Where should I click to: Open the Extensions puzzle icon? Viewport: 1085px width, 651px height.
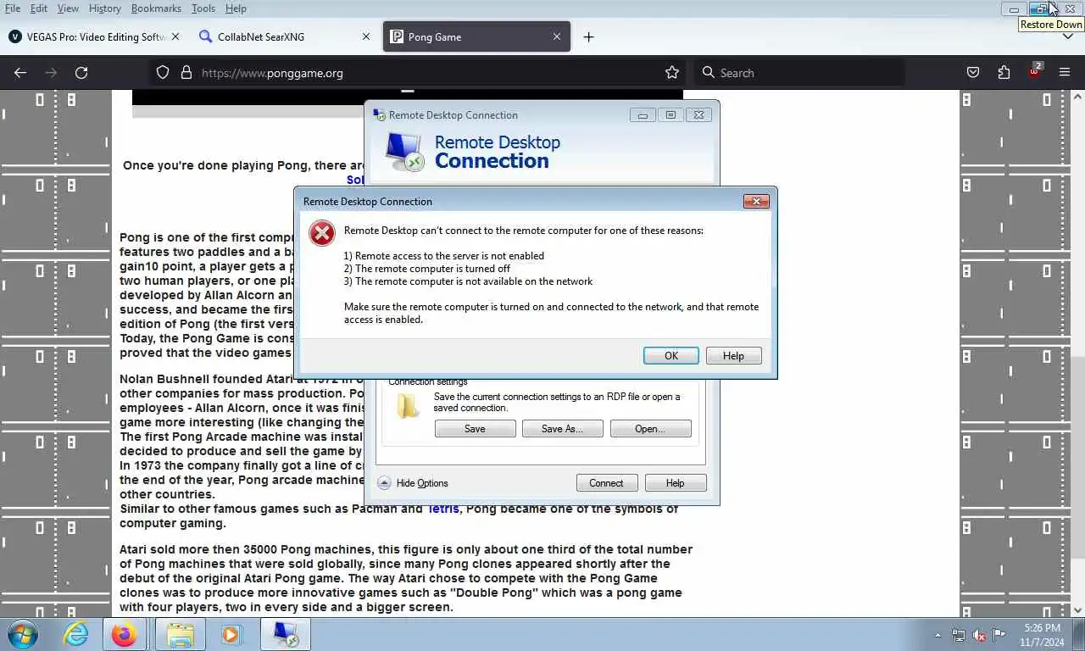coord(1004,73)
